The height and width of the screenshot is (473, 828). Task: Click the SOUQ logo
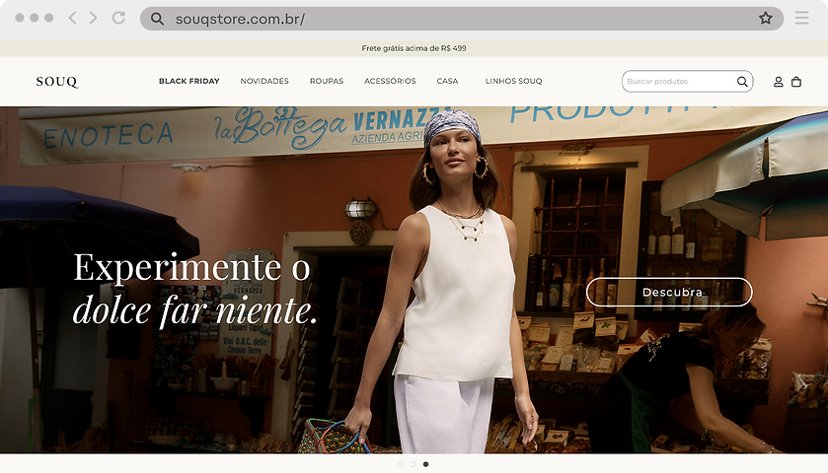[57, 81]
